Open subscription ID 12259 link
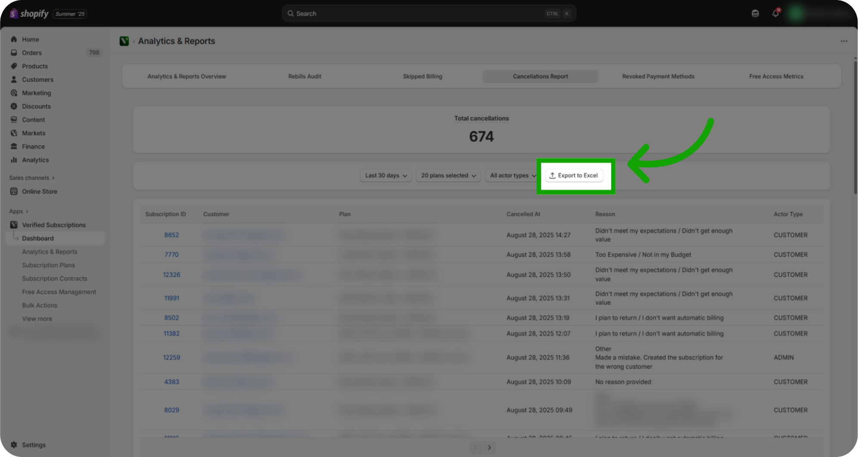The image size is (858, 457). click(171, 357)
